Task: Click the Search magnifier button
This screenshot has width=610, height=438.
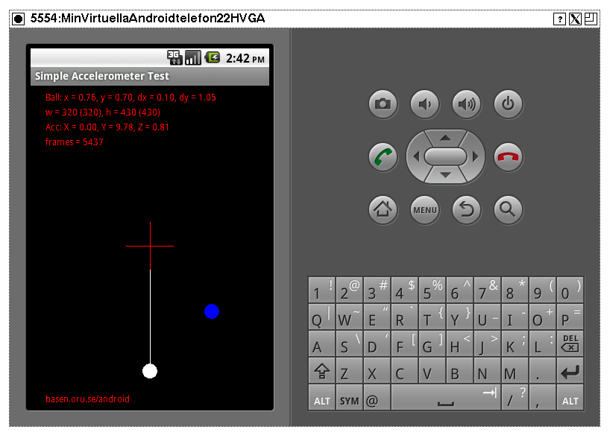Action: click(508, 210)
